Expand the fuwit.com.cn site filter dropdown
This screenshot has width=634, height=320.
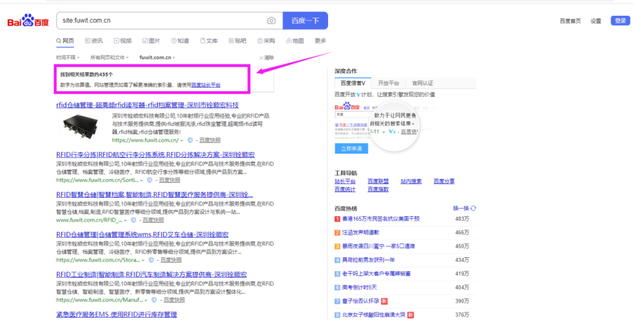pyautogui.click(x=157, y=57)
